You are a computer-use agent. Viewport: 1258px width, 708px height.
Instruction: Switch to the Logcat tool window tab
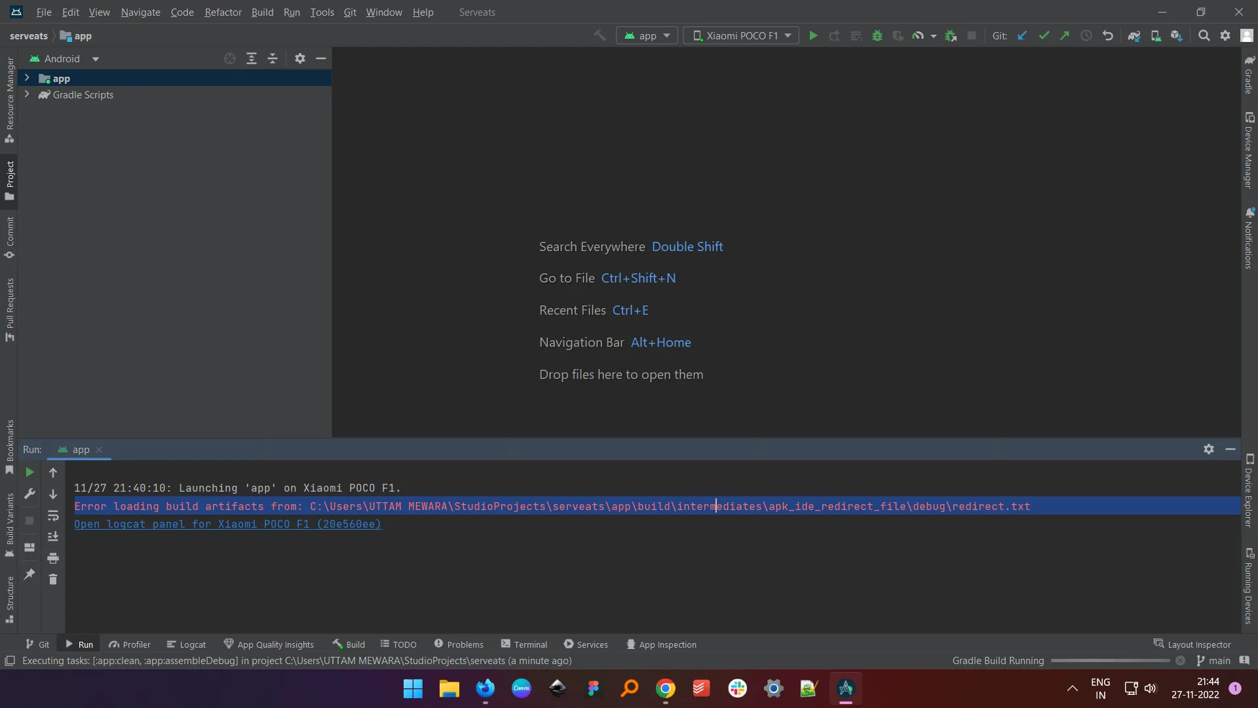(x=186, y=644)
